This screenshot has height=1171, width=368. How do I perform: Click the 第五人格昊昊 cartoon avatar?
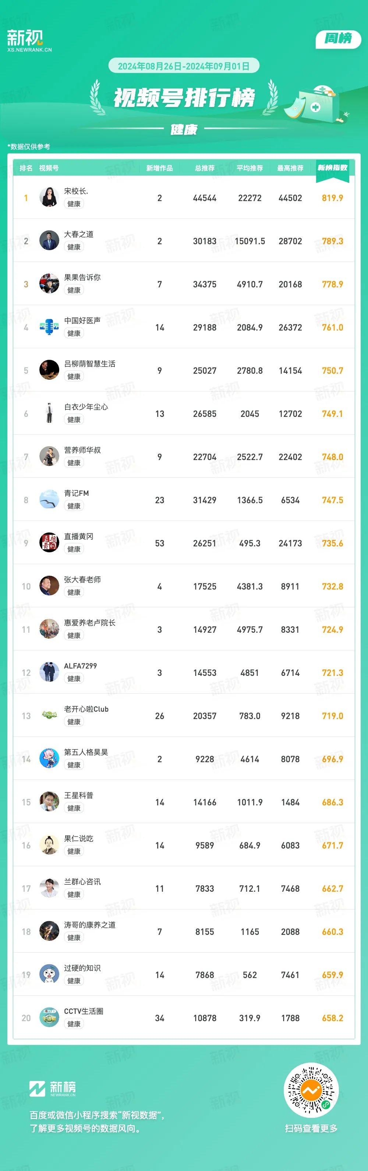(49, 759)
